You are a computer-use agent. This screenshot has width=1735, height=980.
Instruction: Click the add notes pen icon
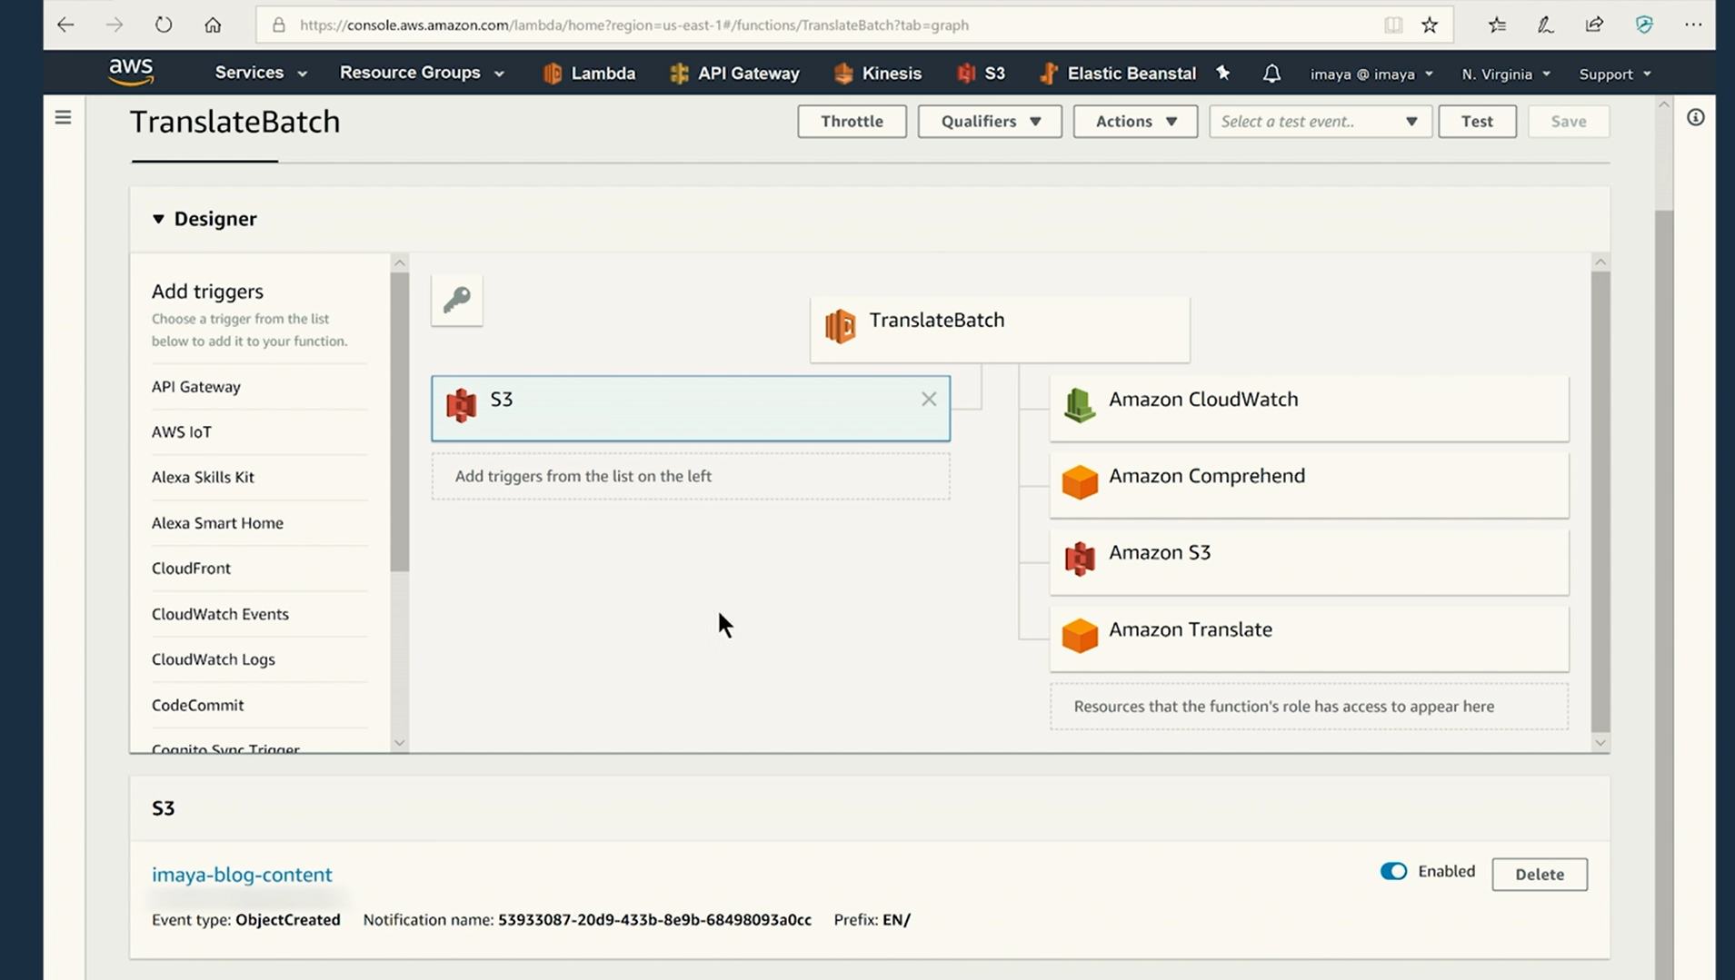(x=1546, y=25)
